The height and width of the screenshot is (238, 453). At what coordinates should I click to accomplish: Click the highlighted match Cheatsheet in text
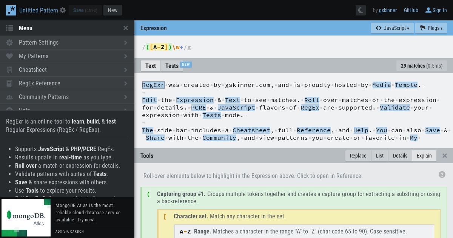[x=251, y=130]
